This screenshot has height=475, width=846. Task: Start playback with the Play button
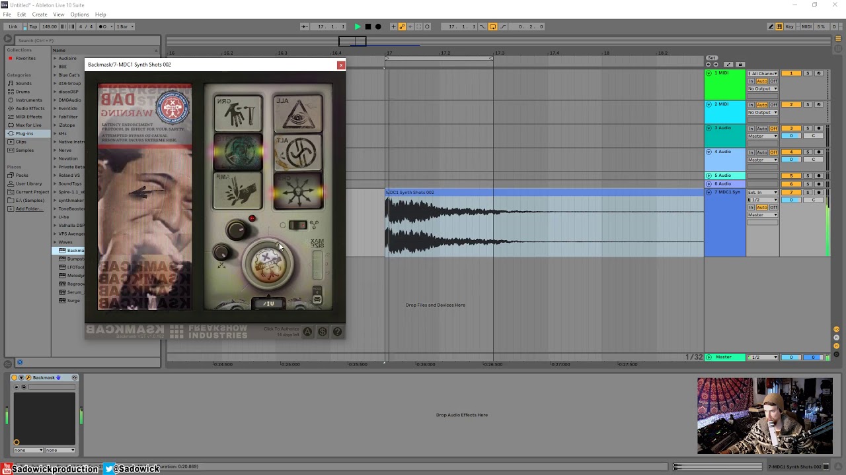point(358,26)
